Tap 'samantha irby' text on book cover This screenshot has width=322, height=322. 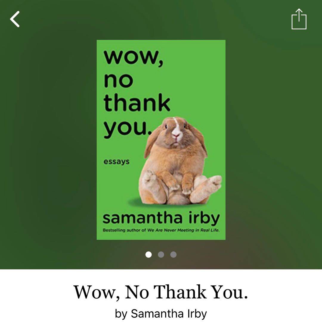161,218
